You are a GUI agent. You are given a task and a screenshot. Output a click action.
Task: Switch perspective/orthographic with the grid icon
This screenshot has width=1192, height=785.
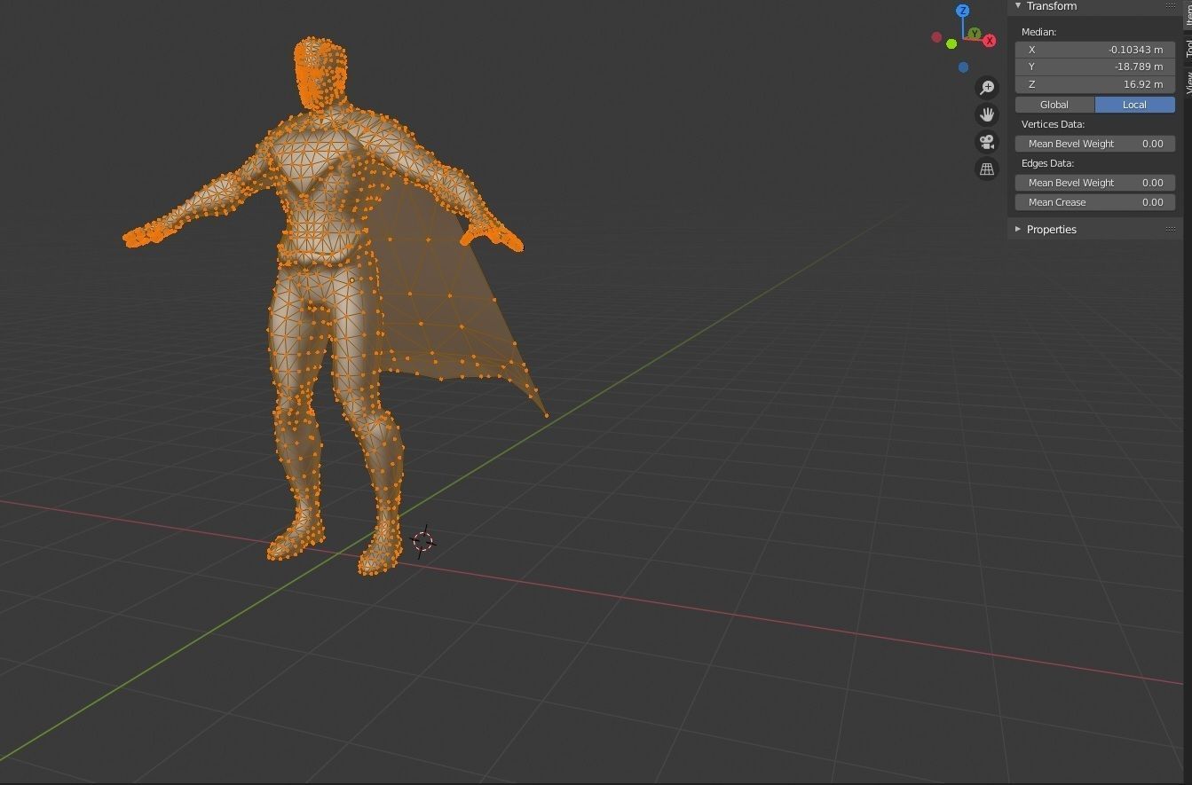(987, 169)
